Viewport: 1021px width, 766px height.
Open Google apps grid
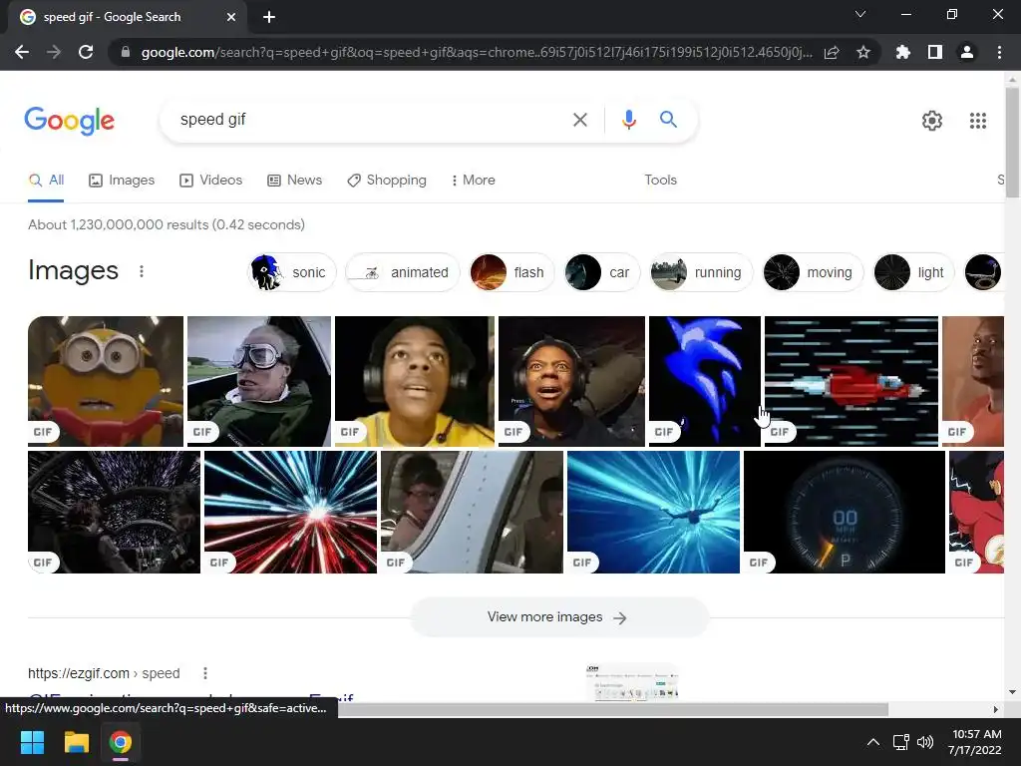tap(977, 121)
